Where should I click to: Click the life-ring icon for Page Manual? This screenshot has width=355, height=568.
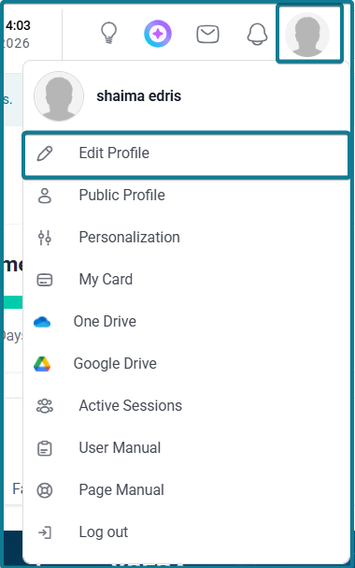[45, 490]
